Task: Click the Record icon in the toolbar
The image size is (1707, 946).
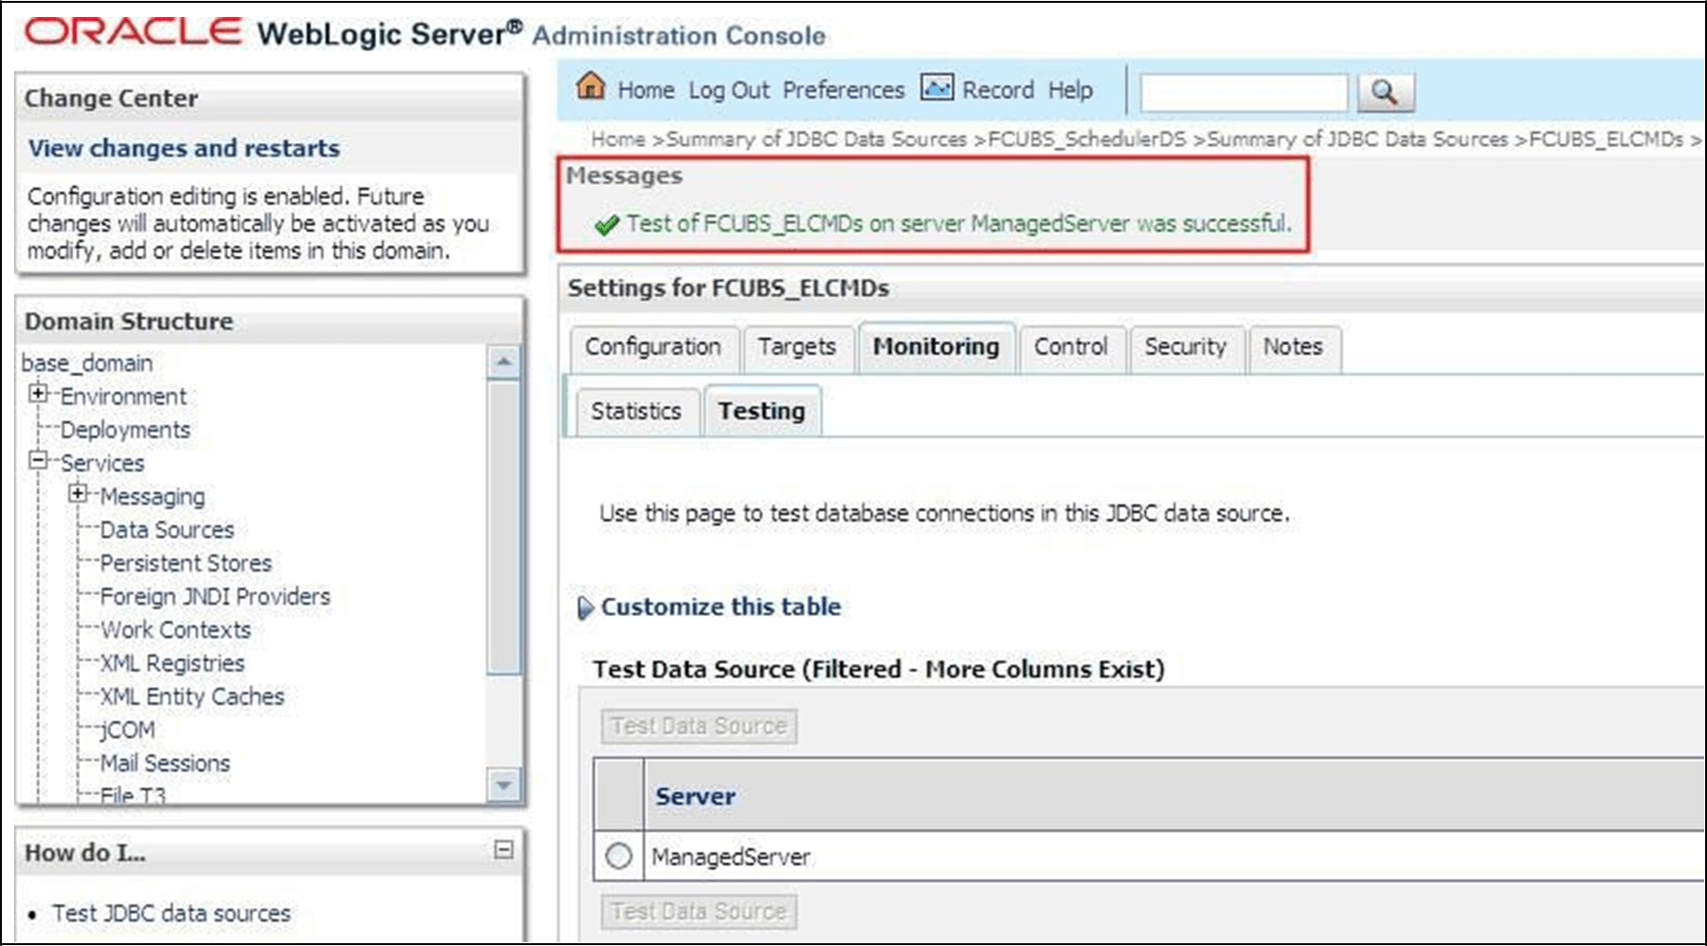Action: [937, 87]
